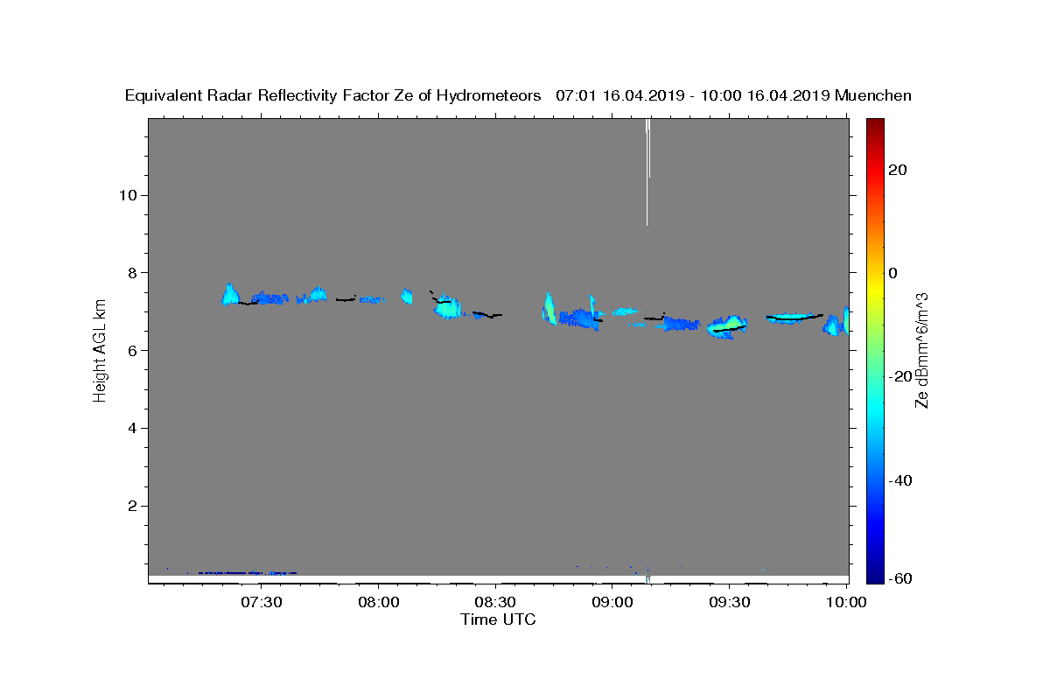Click the '09:30' time tick label

tap(730, 603)
